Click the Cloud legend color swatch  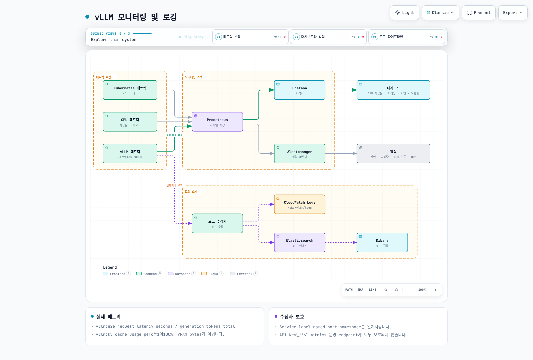[204, 274]
